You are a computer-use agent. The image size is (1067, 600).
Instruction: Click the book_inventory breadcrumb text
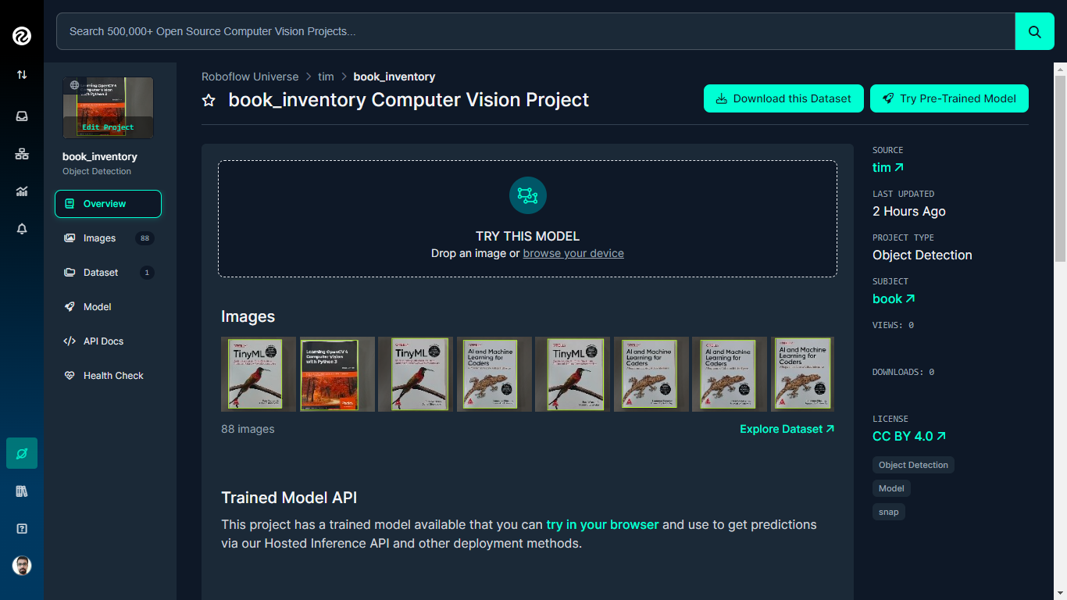394,77
